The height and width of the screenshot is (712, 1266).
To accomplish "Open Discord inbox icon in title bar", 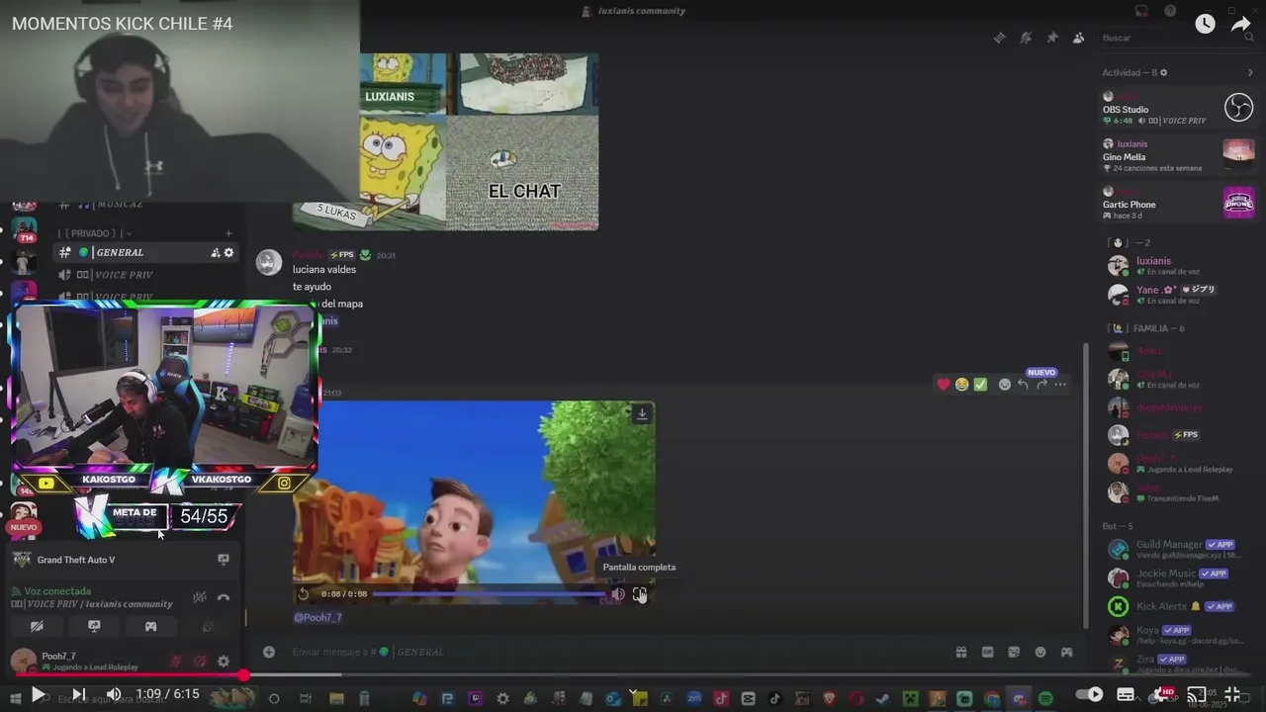I will coord(1142,11).
